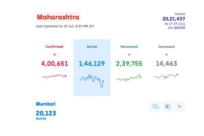Select the Confirmed statistics tab

pyautogui.click(x=54, y=47)
